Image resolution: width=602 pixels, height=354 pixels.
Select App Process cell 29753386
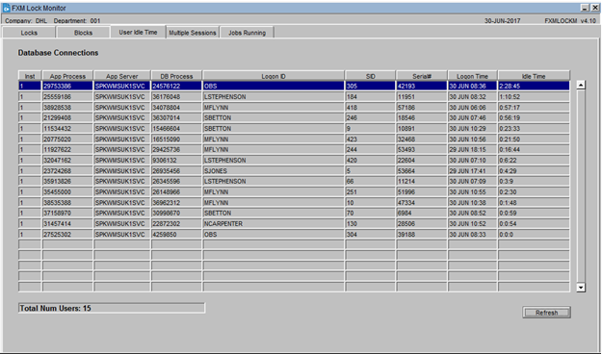(67, 86)
